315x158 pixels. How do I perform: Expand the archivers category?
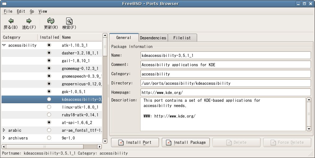[x=4, y=138]
